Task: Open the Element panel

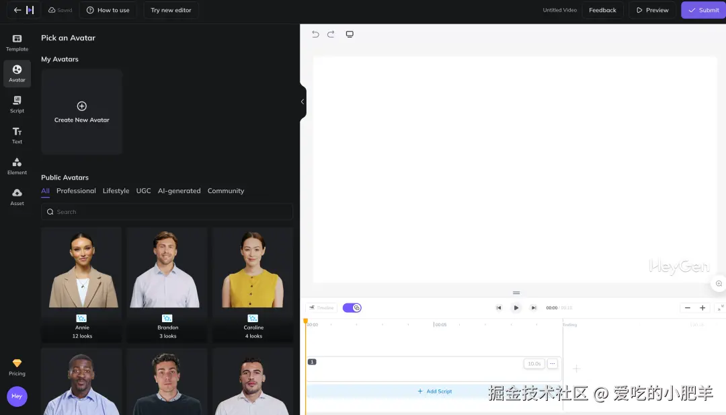Action: click(17, 165)
